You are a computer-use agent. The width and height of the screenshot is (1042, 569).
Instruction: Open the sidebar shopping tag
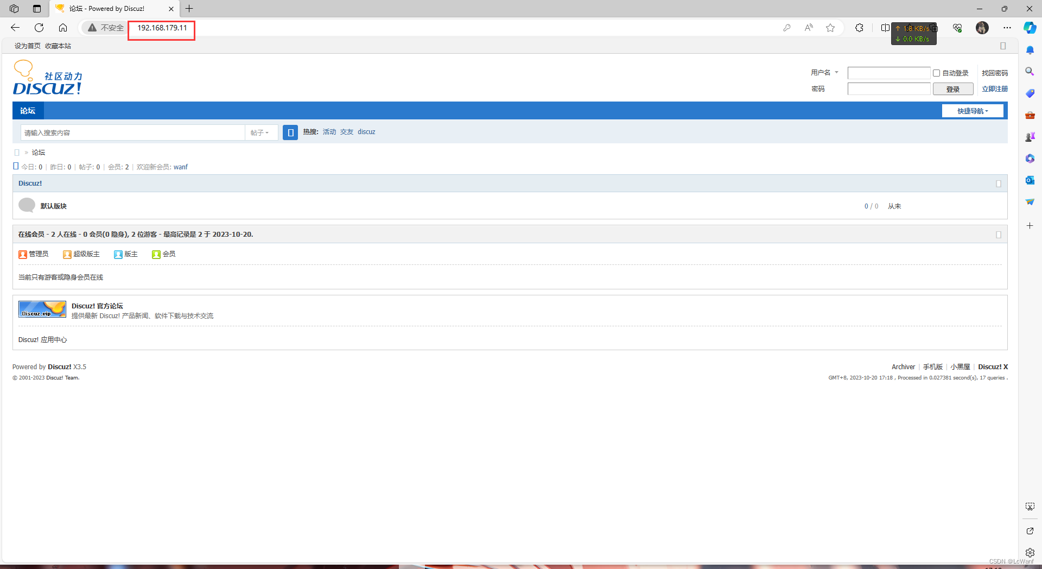click(1030, 93)
